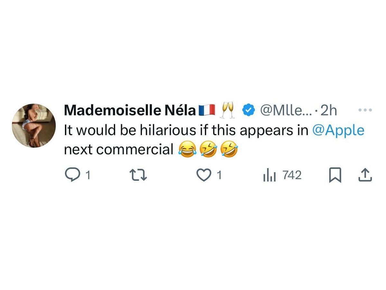The height and width of the screenshot is (290, 386).
Task: View analytics via the bar chart icon
Action: 270,176
